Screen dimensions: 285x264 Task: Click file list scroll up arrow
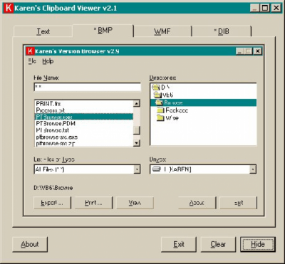[x=137, y=103]
